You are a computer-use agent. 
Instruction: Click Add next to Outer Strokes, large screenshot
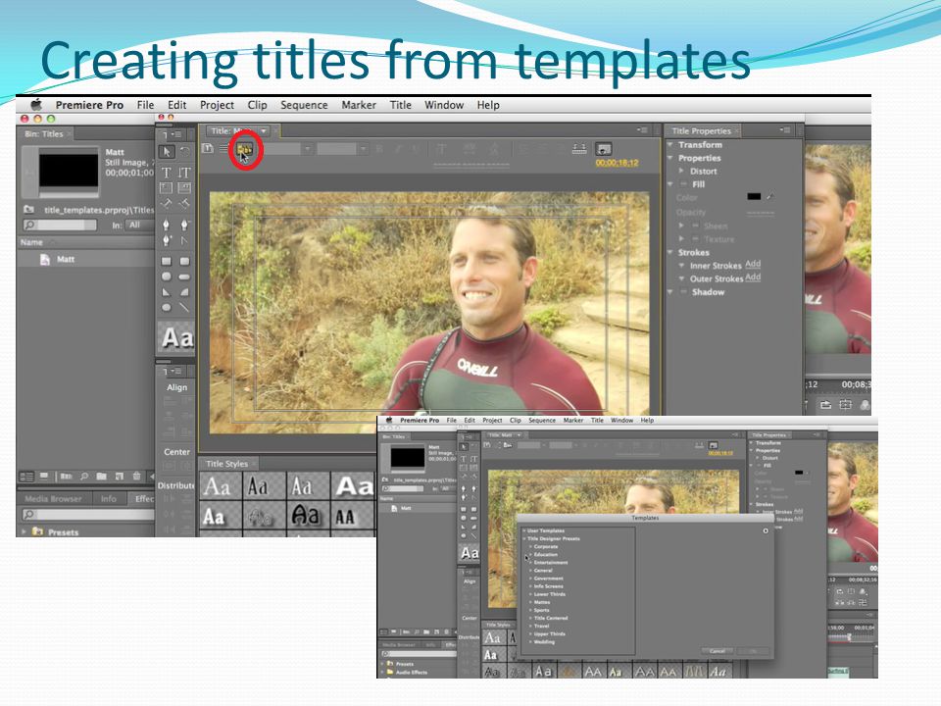coord(753,277)
